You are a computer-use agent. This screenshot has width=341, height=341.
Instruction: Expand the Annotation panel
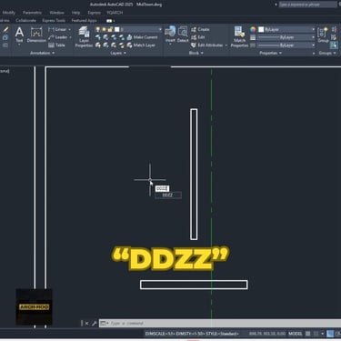42,53
